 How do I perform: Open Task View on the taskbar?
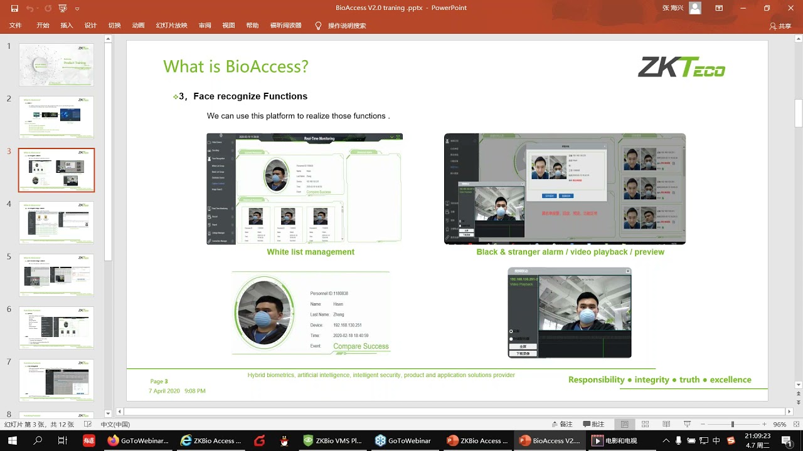point(62,440)
